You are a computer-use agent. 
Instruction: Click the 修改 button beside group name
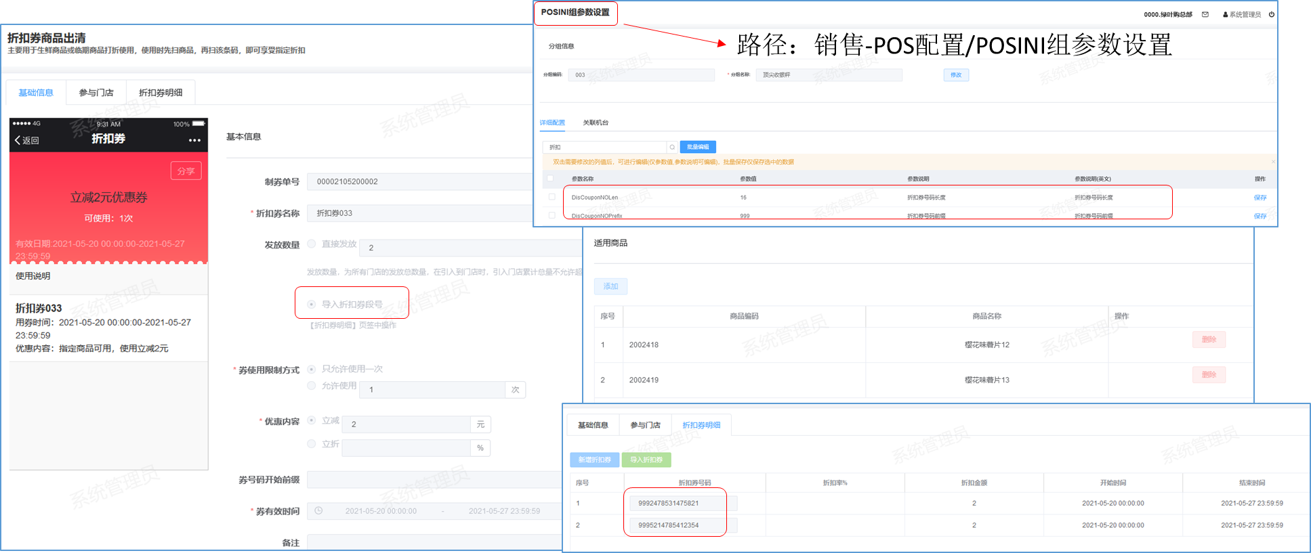click(956, 75)
